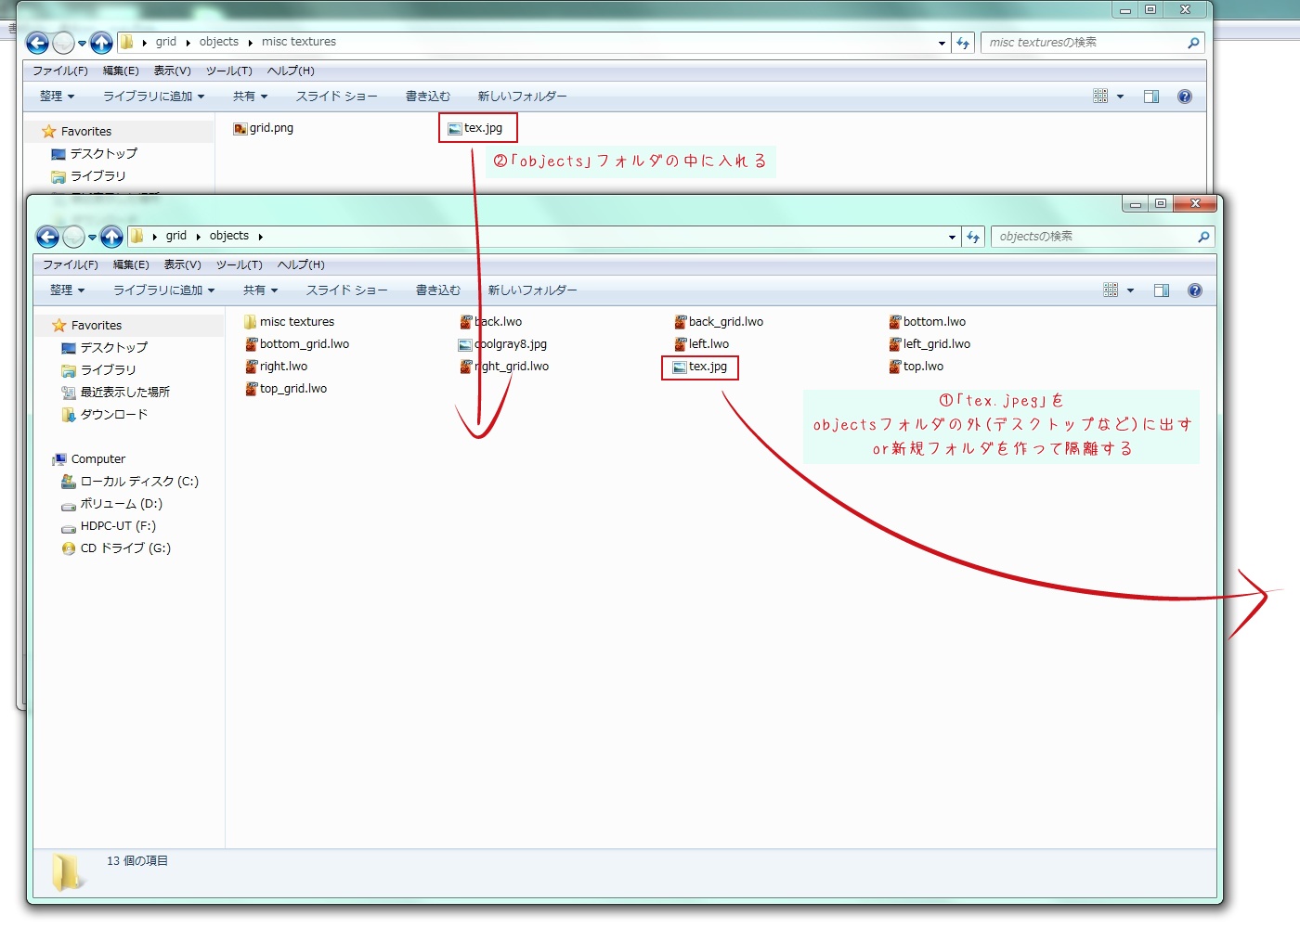Select top.lwo file icon
The image size is (1300, 928).
(x=895, y=367)
